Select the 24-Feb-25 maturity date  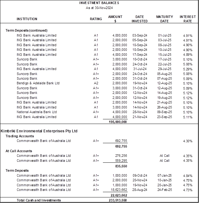coord(165,190)
